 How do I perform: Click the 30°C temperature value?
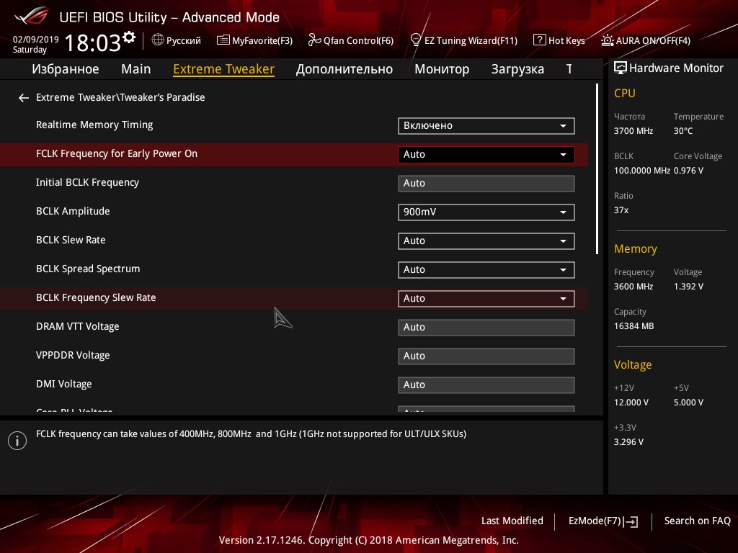click(683, 131)
